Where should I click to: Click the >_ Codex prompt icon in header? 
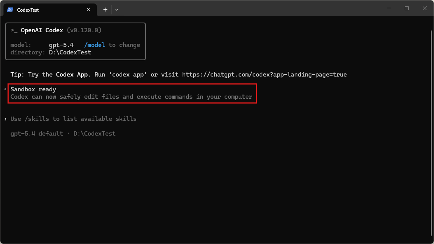14,30
